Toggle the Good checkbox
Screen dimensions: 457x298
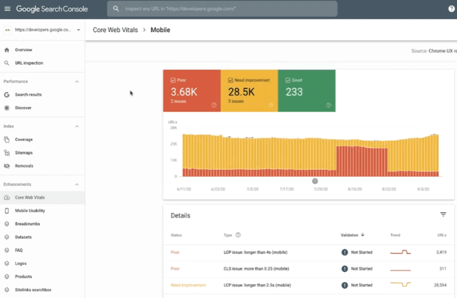[288, 80]
